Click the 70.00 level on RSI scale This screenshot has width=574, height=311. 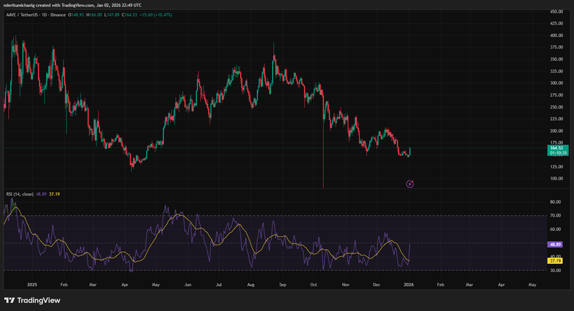pos(555,216)
